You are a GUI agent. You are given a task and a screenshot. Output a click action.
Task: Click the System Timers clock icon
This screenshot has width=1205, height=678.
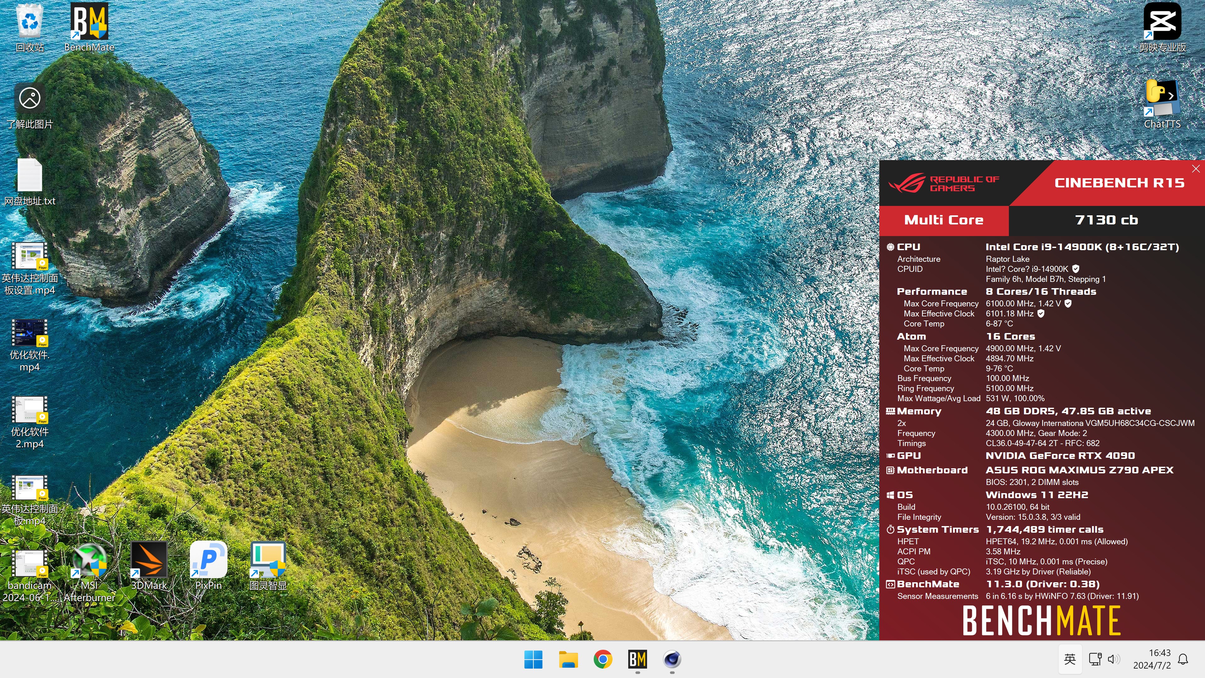pos(890,529)
